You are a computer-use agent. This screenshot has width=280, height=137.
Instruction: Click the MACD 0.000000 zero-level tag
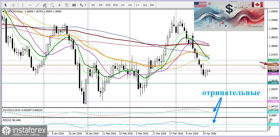tap(273, 112)
